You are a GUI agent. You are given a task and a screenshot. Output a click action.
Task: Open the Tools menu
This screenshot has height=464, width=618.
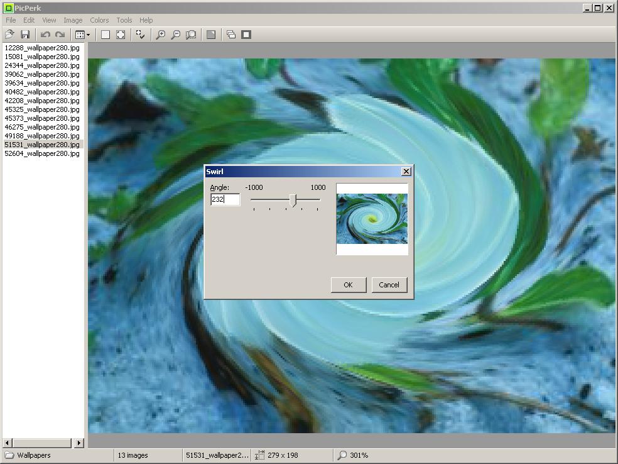click(x=124, y=20)
